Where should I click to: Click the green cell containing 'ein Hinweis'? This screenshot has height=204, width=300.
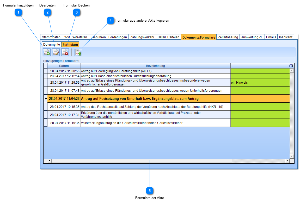pyautogui.click(x=260, y=83)
